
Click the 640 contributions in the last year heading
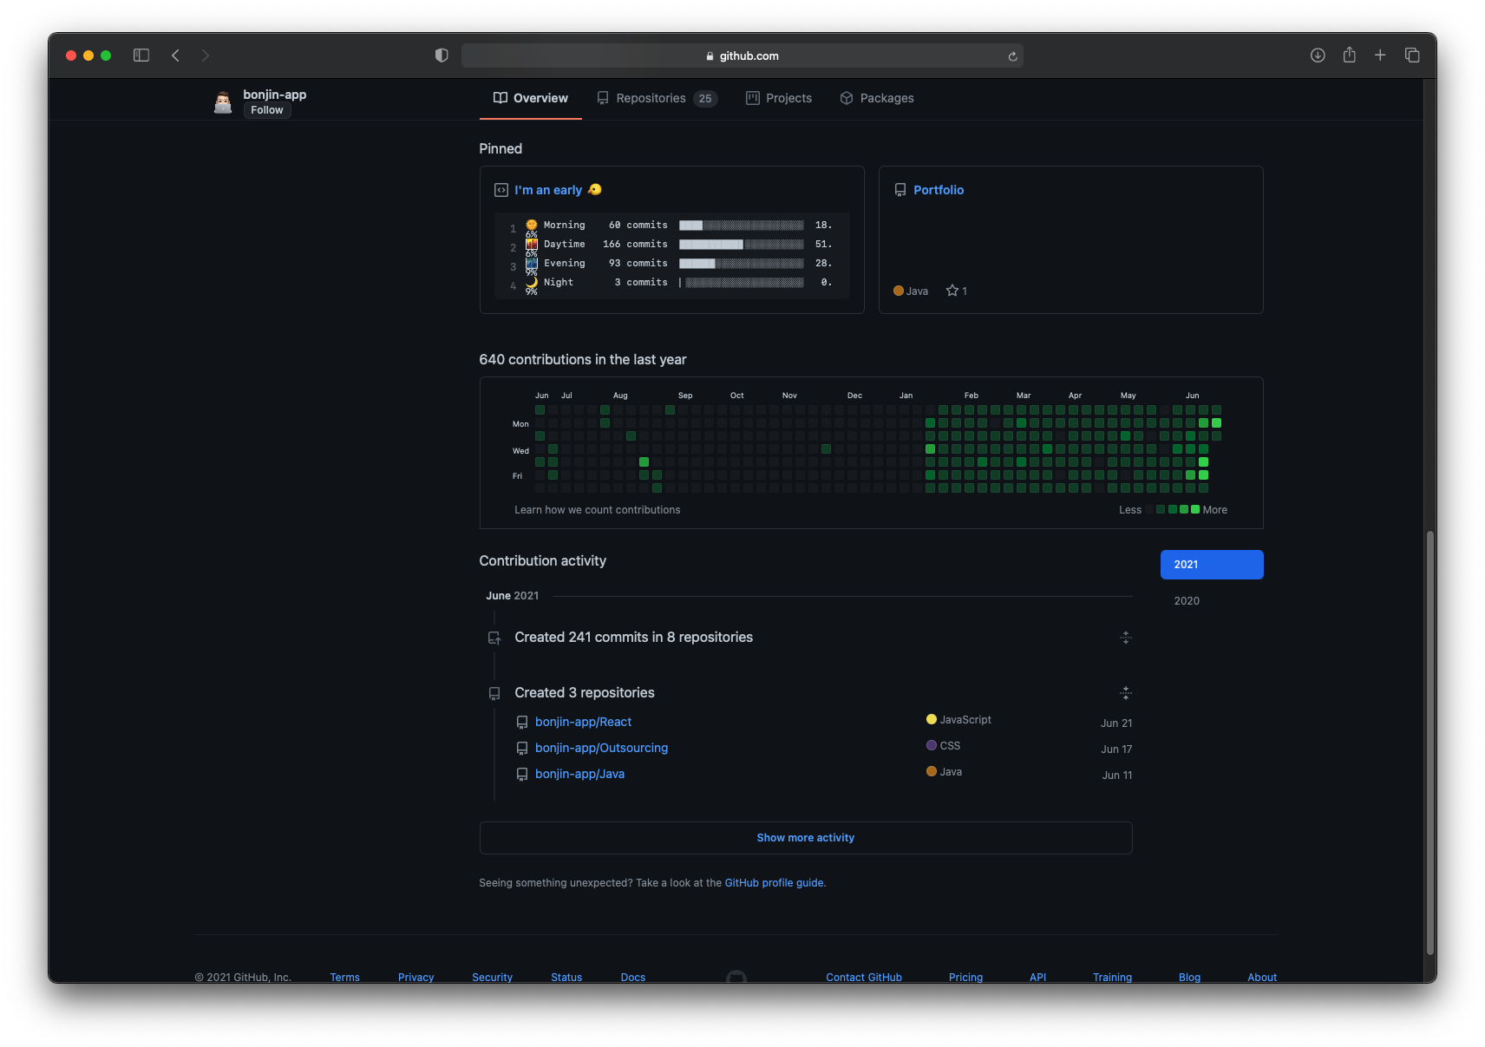point(583,360)
